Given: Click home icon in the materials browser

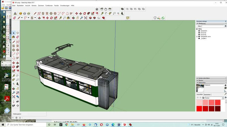Looking at the screenshot, I should pos(203,98).
